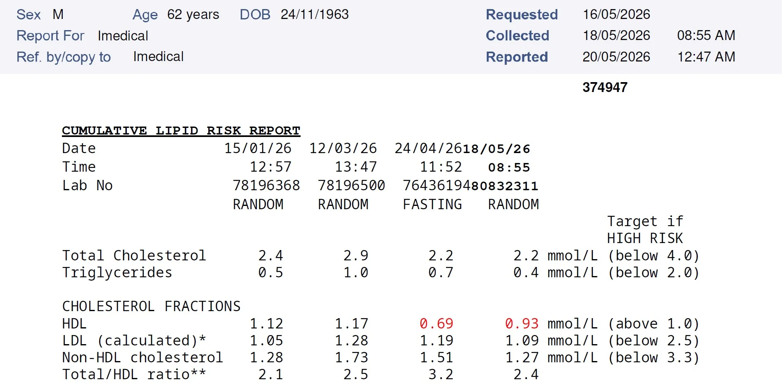Click the Triglycerides value 1.0
This screenshot has height=392, width=782.
[x=356, y=273]
